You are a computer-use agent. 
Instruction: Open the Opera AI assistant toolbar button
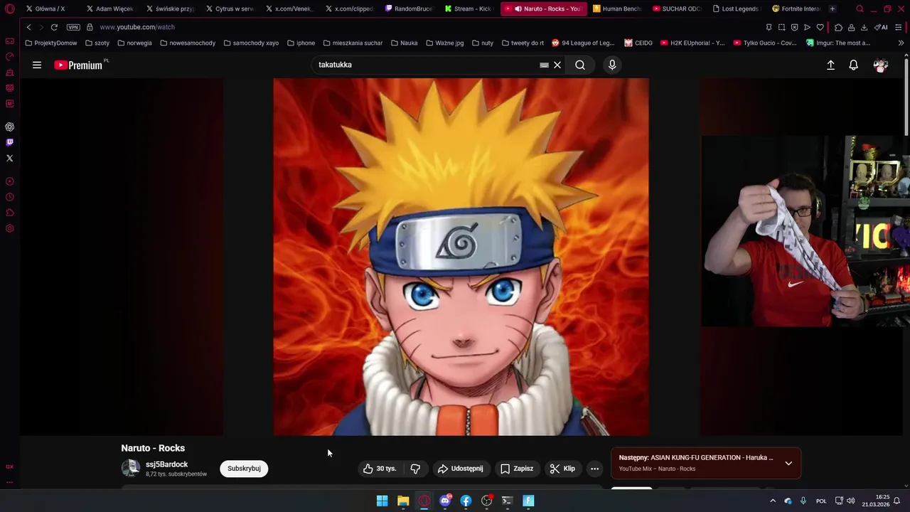point(881,27)
